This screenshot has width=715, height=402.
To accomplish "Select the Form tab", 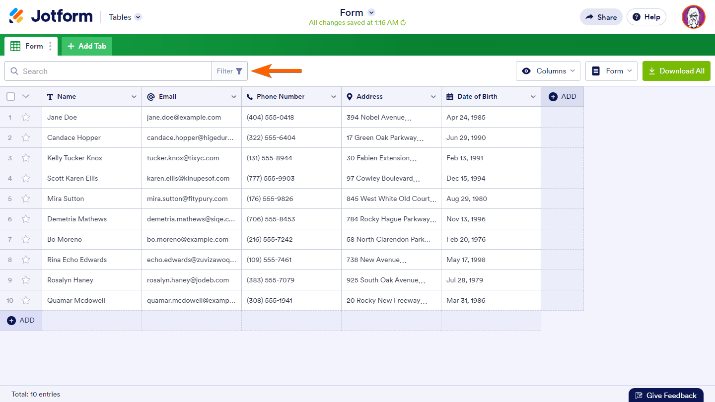I will (x=29, y=46).
